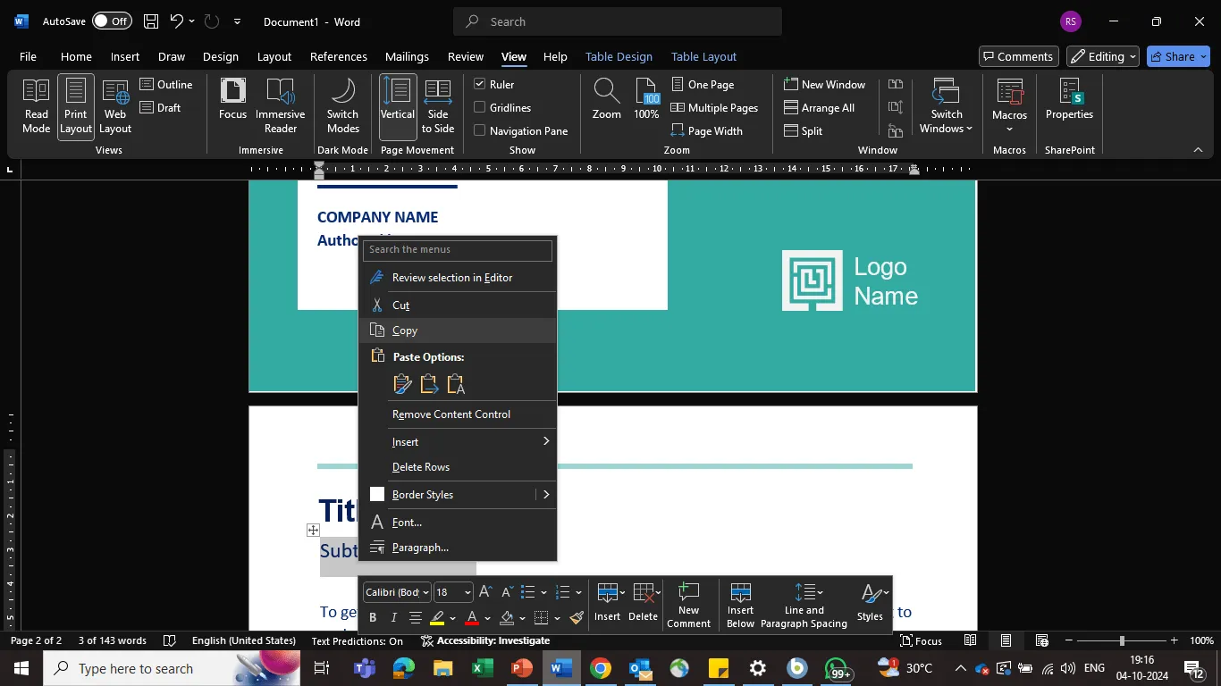Add a New Comment from mini toolbar
The image size is (1221, 686).
(688, 605)
